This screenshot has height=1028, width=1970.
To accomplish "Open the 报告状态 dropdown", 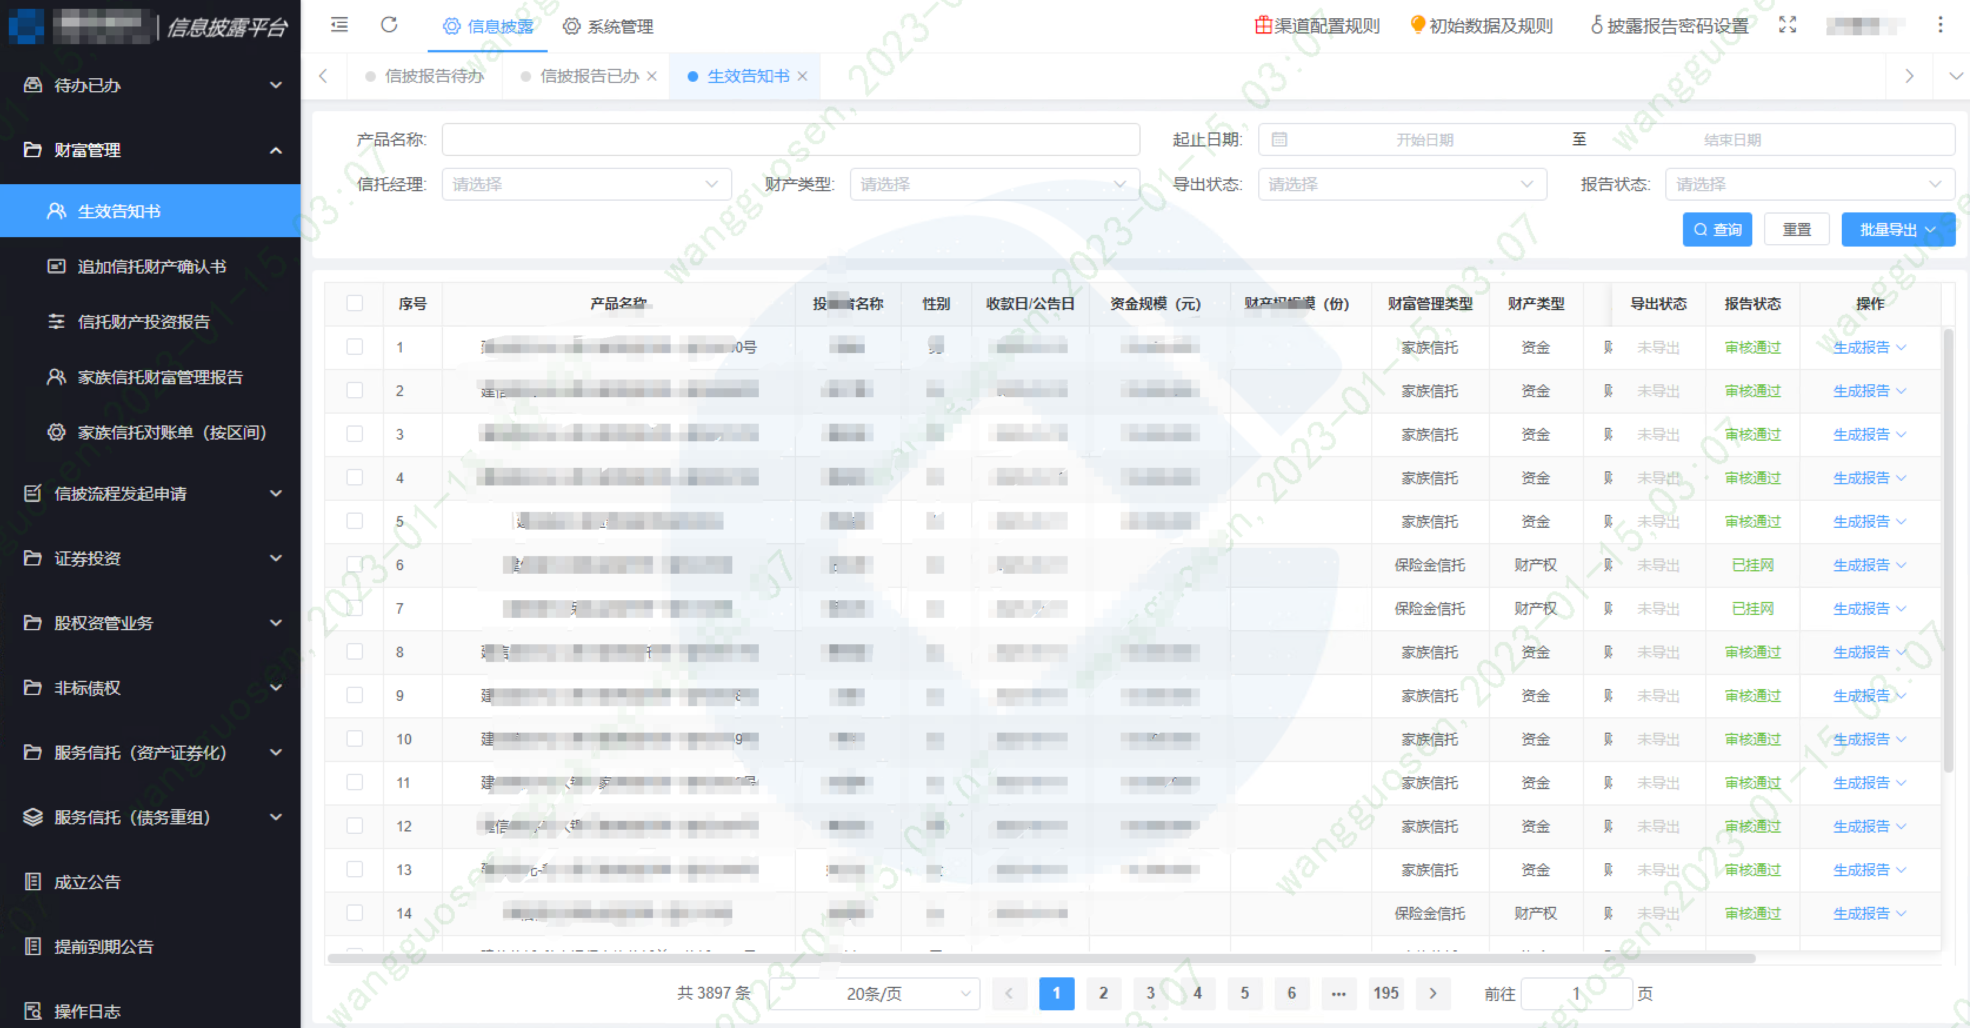I will pos(1810,184).
